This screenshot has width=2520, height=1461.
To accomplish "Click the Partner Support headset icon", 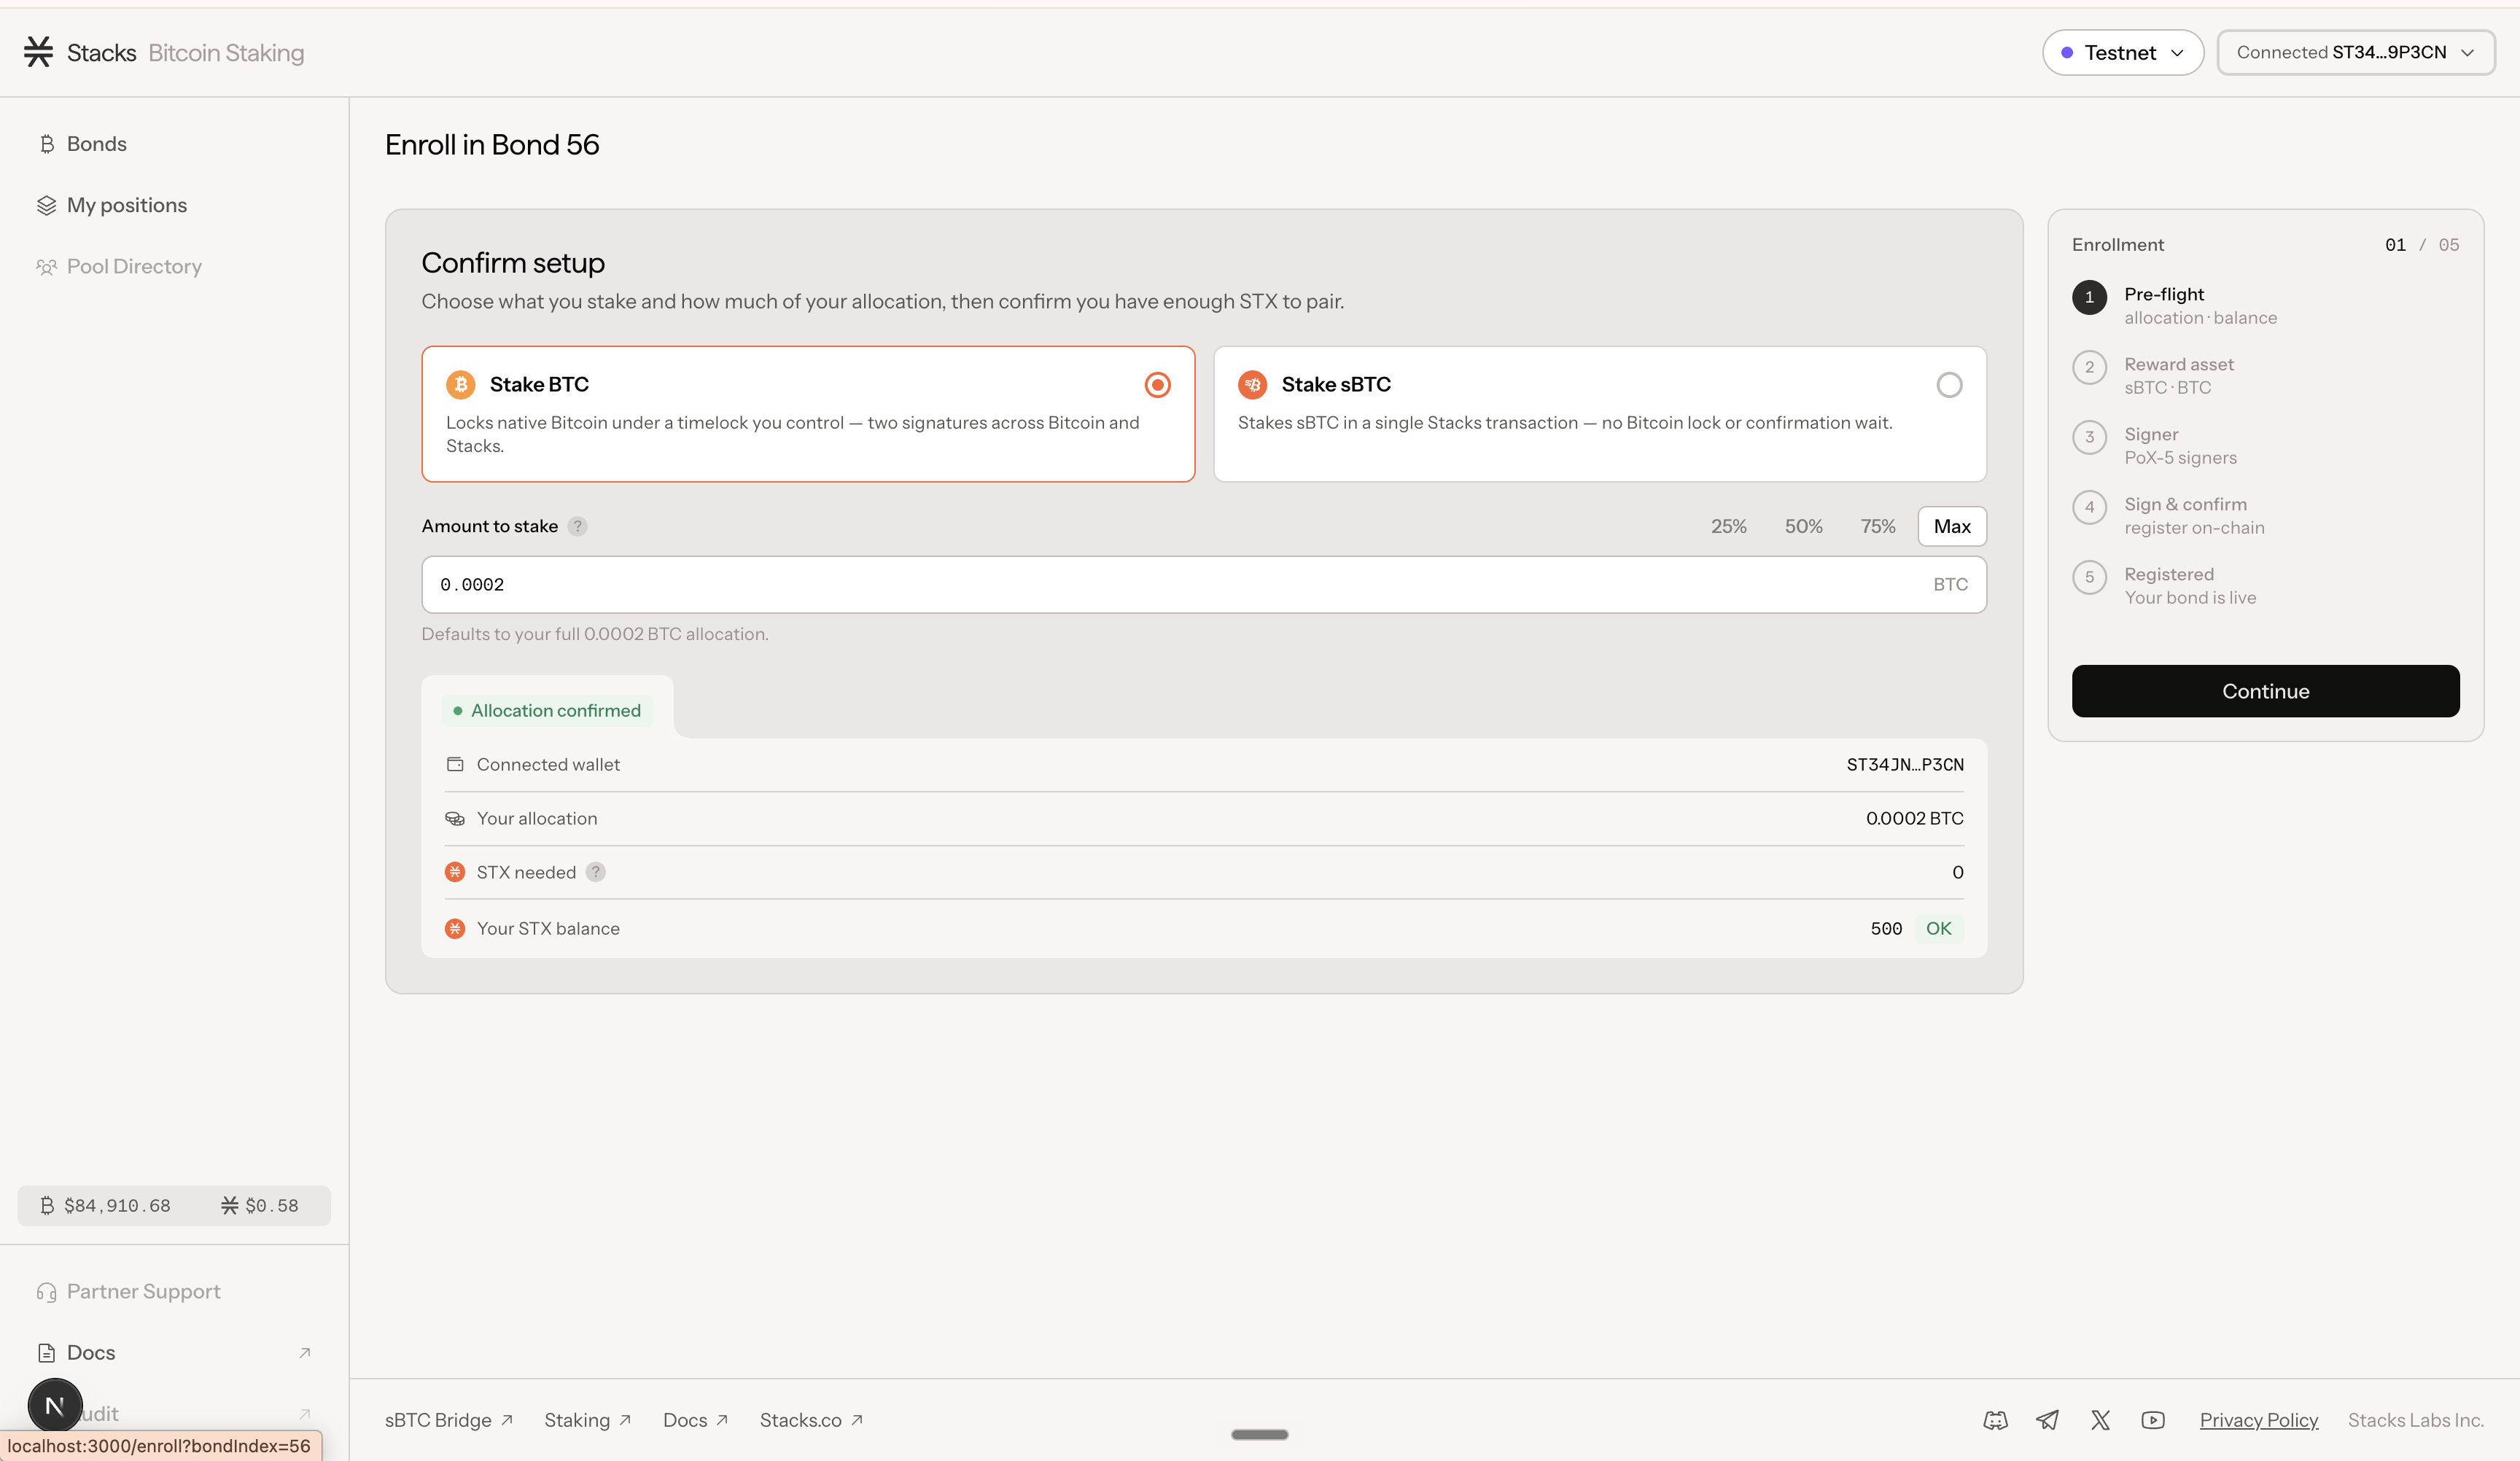I will pyautogui.click(x=46, y=1292).
